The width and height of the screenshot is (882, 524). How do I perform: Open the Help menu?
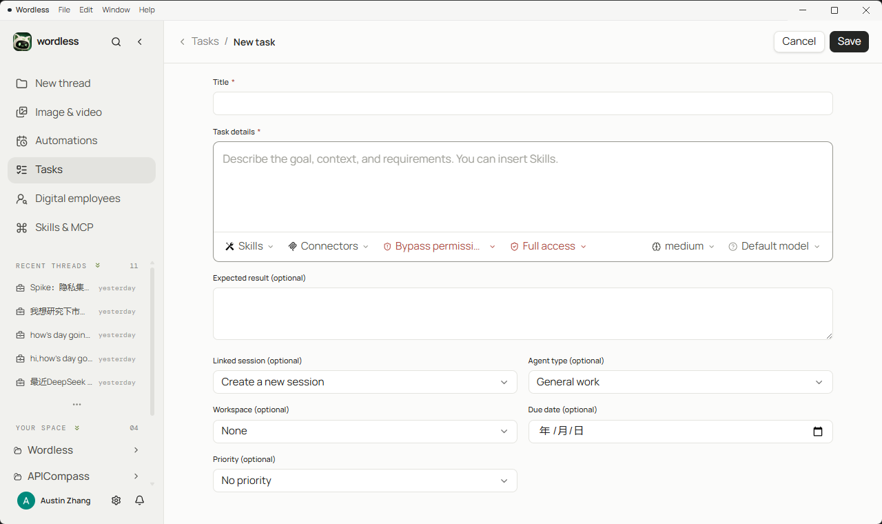147,10
